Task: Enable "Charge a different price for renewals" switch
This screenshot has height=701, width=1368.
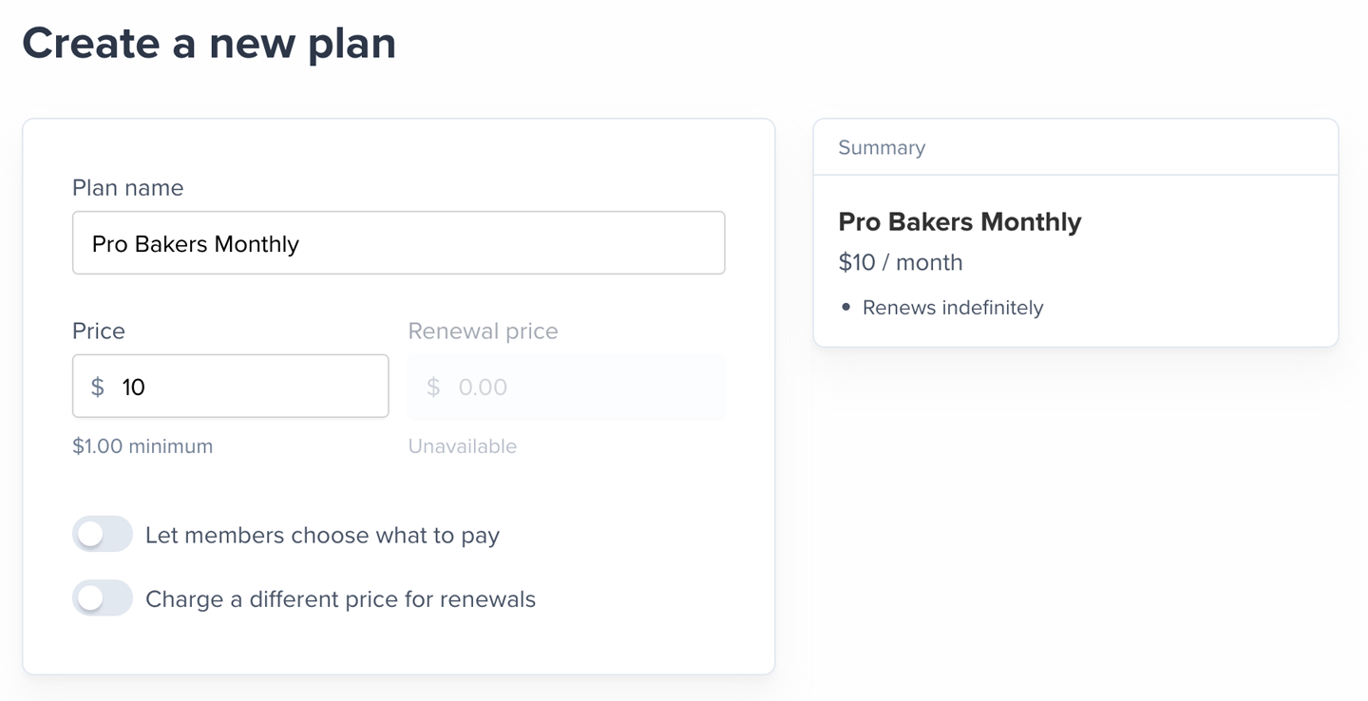Action: [103, 598]
